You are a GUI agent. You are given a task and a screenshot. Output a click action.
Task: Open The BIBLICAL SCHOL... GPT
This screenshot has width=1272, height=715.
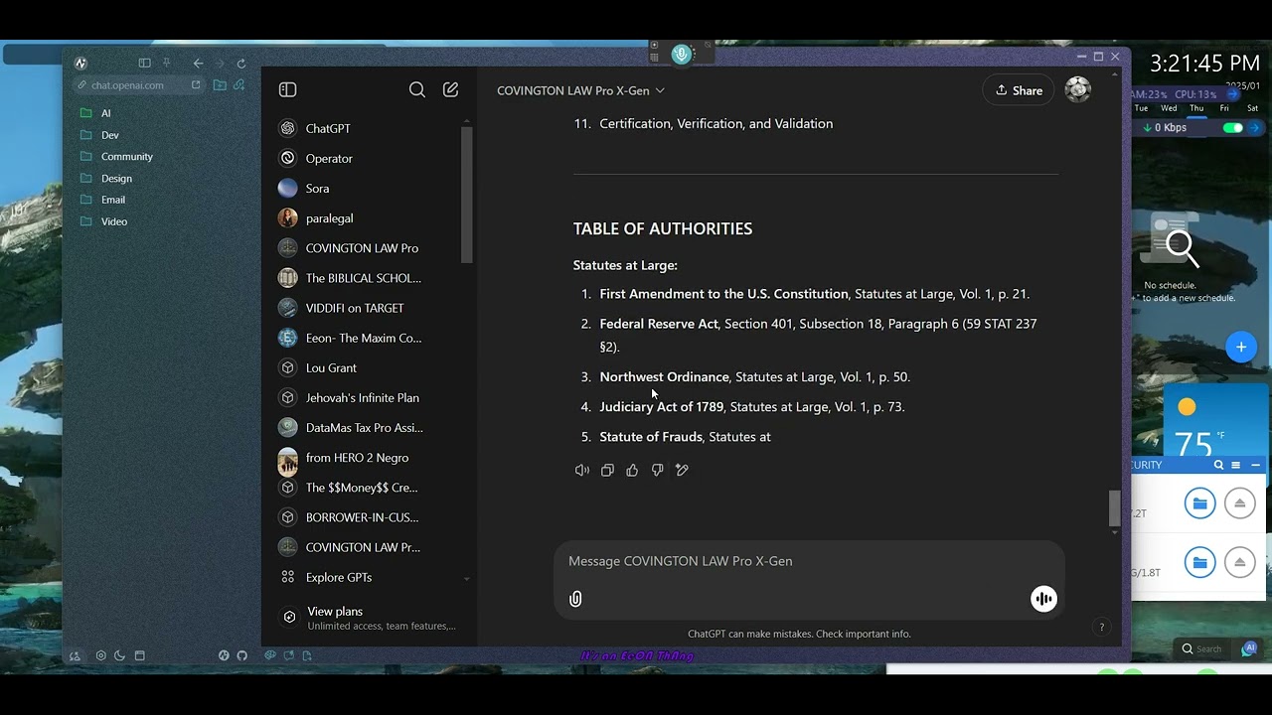(x=365, y=278)
